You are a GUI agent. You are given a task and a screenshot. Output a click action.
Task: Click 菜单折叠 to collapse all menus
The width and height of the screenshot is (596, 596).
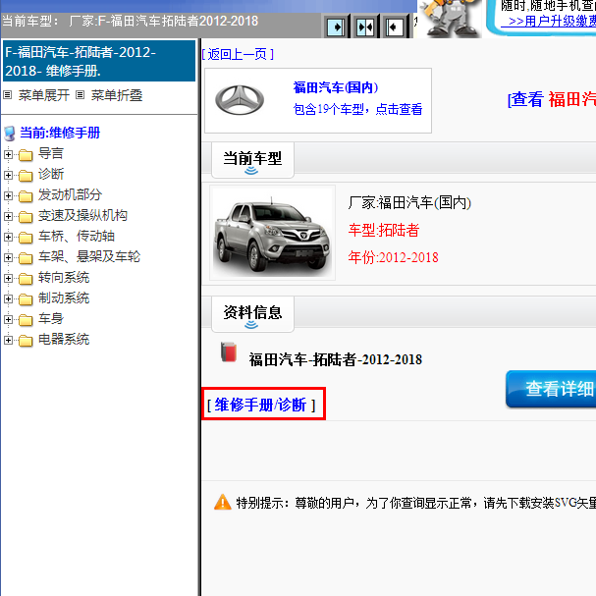click(116, 95)
